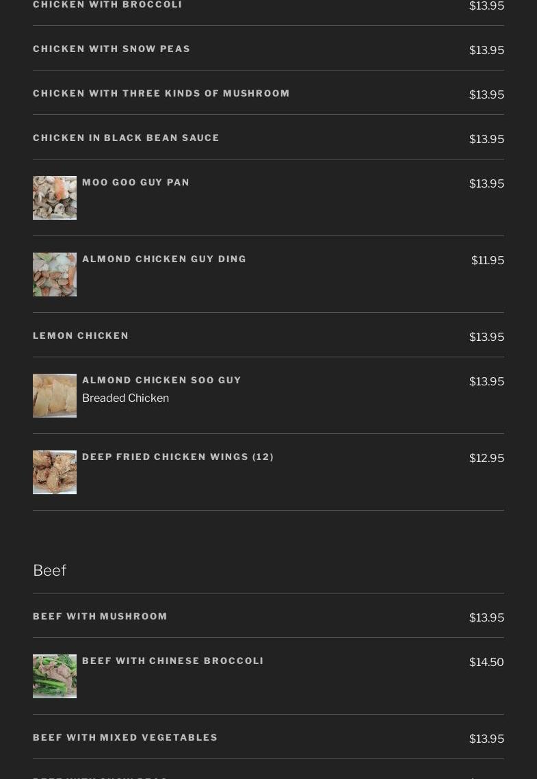Select Beef with Mixed Vegetables

point(125,738)
